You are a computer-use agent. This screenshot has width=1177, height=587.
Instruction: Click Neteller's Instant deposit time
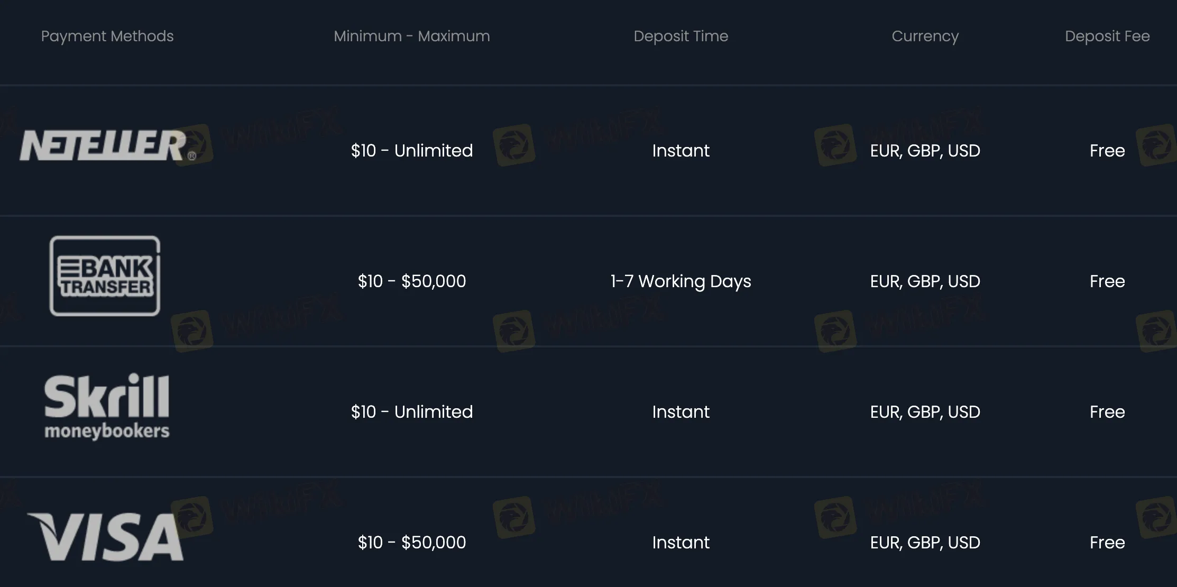pyautogui.click(x=681, y=151)
